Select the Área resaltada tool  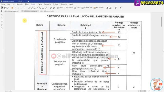[x=98, y=8]
